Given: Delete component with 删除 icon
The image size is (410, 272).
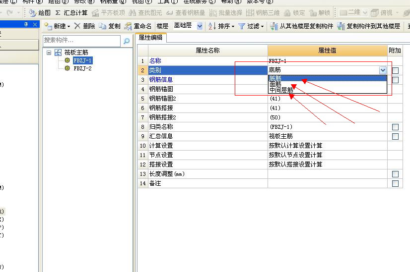Looking at the screenshot, I should coord(77,26).
